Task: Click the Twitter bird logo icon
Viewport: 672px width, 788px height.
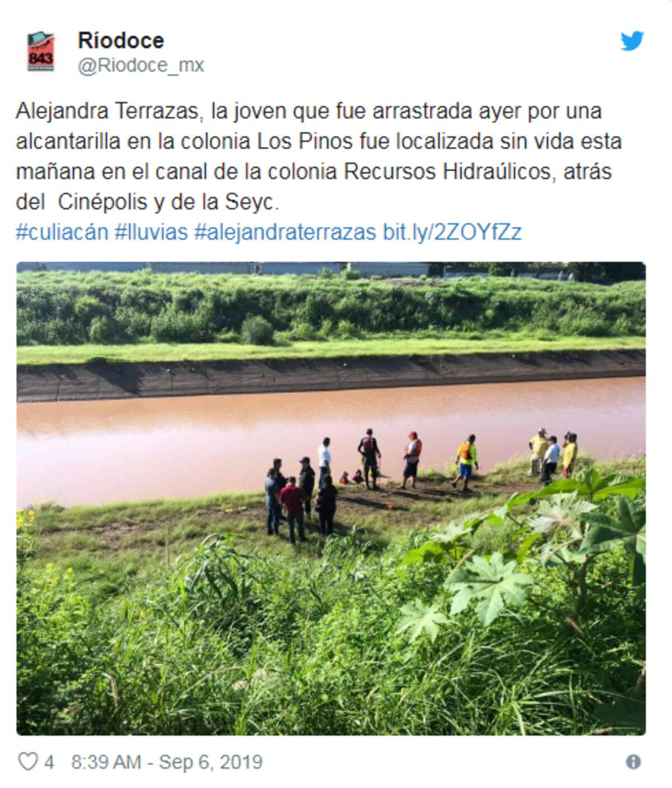Action: tap(632, 41)
